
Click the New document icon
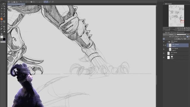[x=12, y=2]
